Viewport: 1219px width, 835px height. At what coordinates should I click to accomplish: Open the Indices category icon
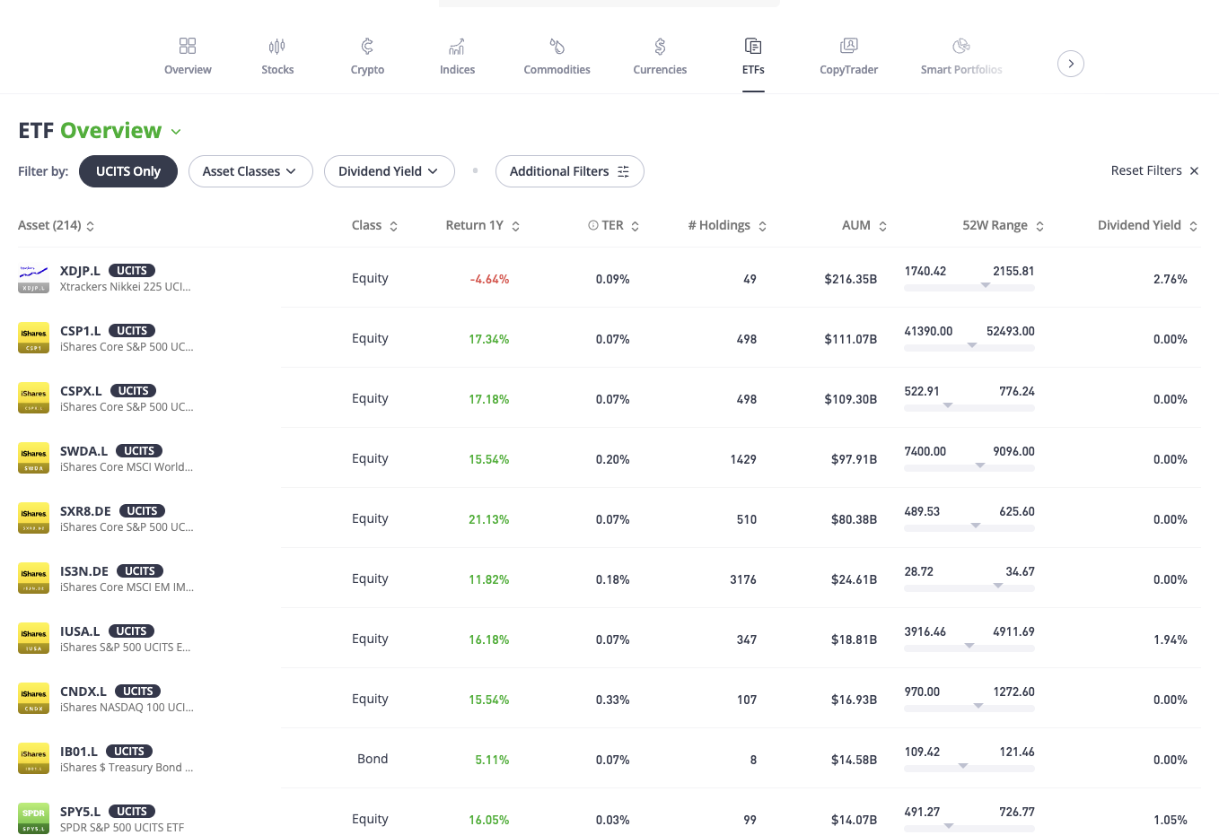tap(457, 46)
